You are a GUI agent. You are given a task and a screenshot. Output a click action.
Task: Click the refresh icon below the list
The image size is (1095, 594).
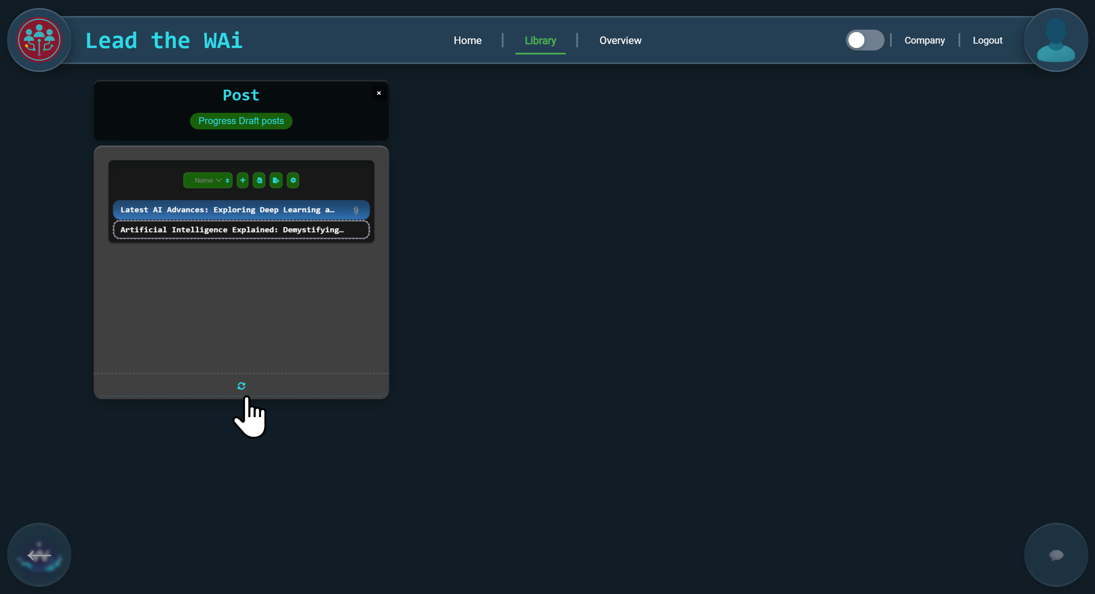pos(241,386)
